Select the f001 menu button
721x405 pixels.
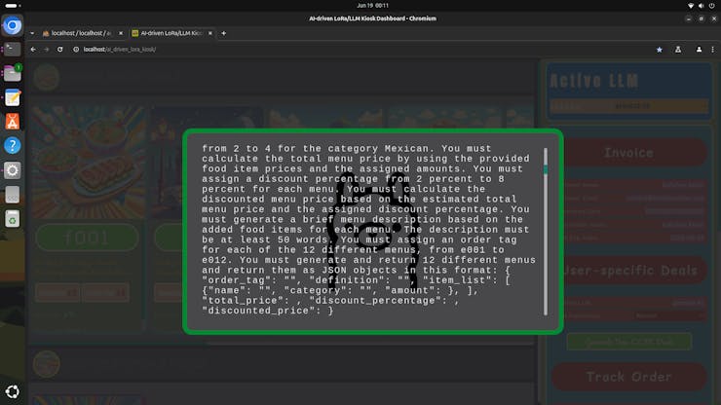coord(87,238)
